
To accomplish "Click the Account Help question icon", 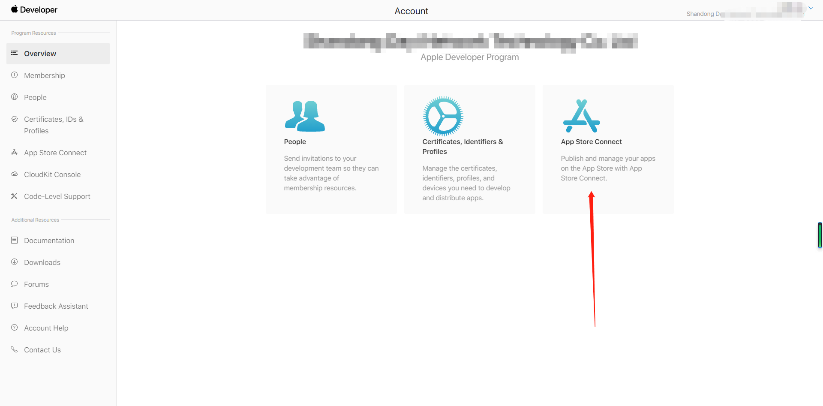I will pos(14,328).
